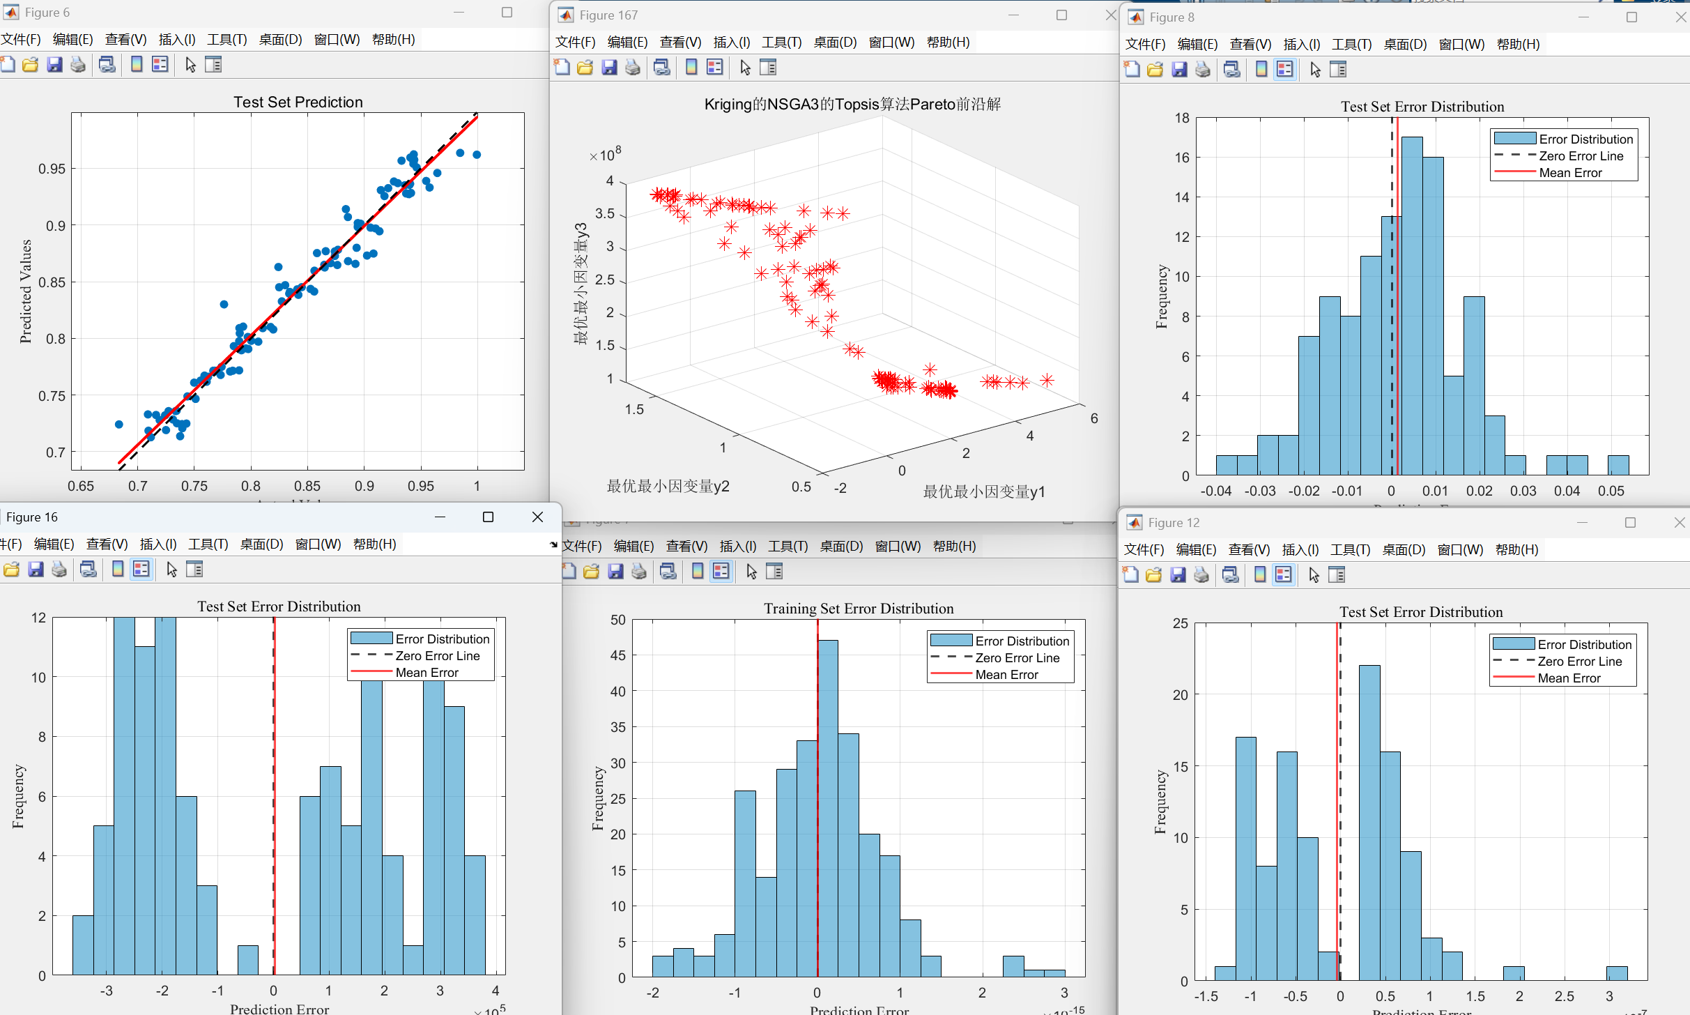Click Link Plot icon in Figure 6

pos(107,65)
